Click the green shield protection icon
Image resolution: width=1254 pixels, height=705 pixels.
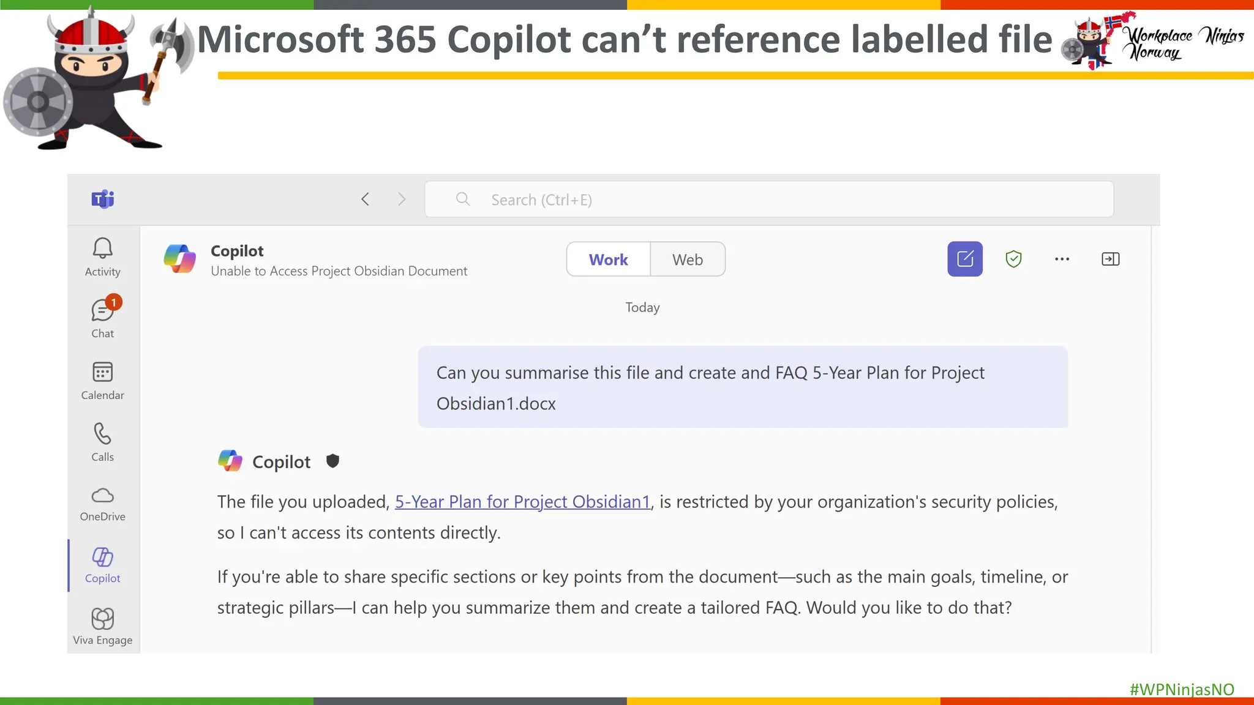(1013, 259)
